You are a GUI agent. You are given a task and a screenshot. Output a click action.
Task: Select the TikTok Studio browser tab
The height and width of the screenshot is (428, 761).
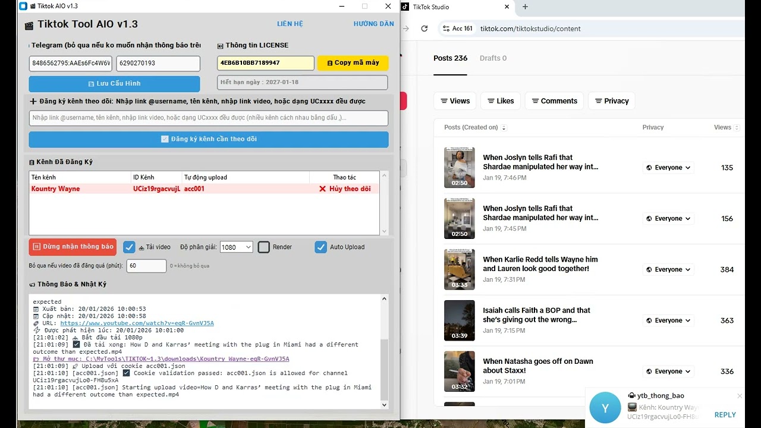click(455, 7)
